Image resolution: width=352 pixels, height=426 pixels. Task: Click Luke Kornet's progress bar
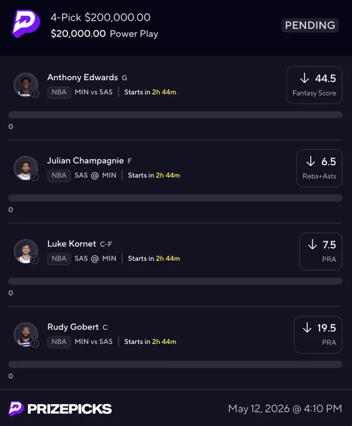pyautogui.click(x=175, y=281)
